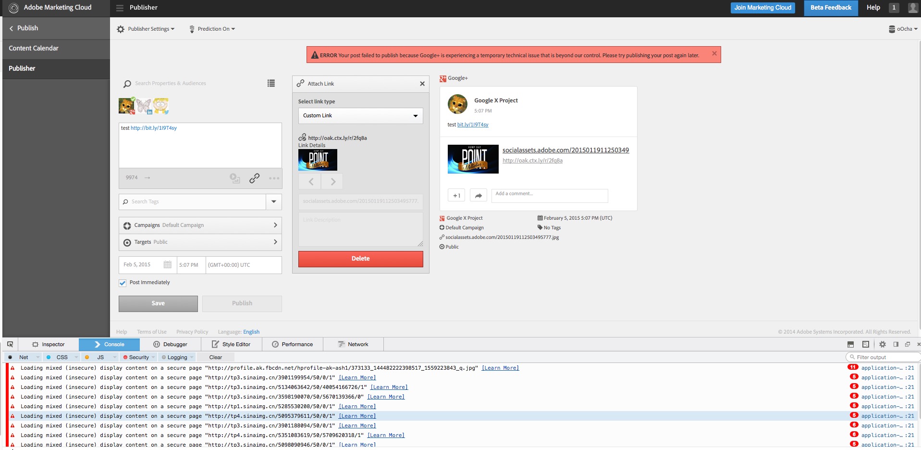This screenshot has height=450, width=921.
Task: Open the Custom Link type dropdown
Action: [x=360, y=116]
